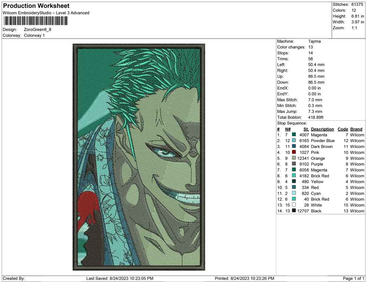The width and height of the screenshot is (367, 282).
Task: Click the Brand column header
Action: (x=356, y=129)
